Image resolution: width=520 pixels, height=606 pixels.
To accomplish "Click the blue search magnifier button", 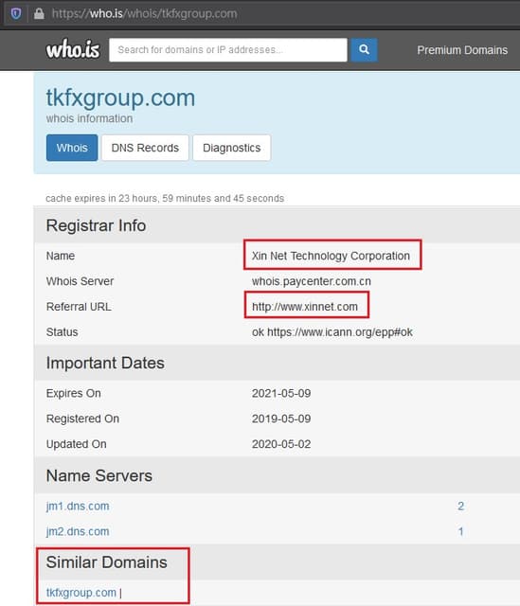I will [x=364, y=50].
